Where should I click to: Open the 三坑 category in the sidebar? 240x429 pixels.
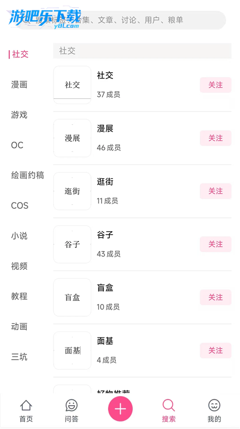19,357
